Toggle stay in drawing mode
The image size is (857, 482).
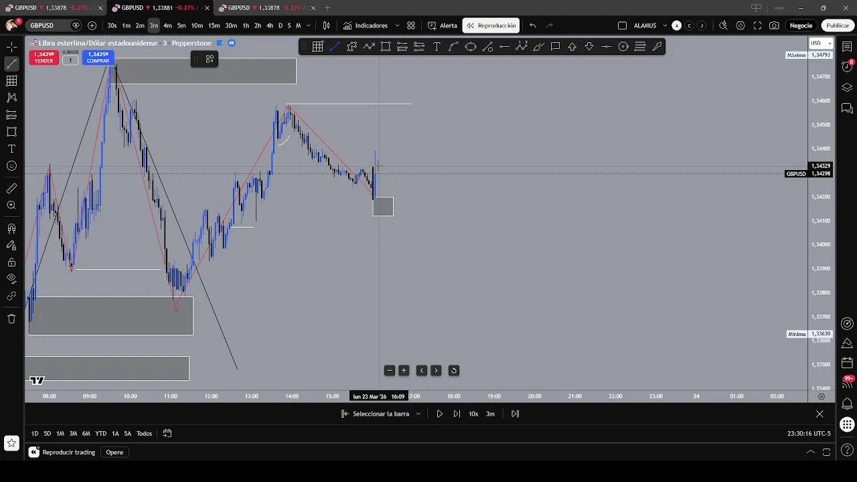11,245
